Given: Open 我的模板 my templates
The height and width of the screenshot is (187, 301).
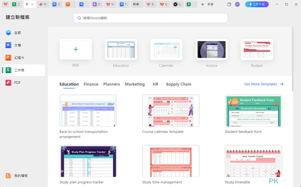Looking at the screenshot, I should pyautogui.click(x=17, y=176).
